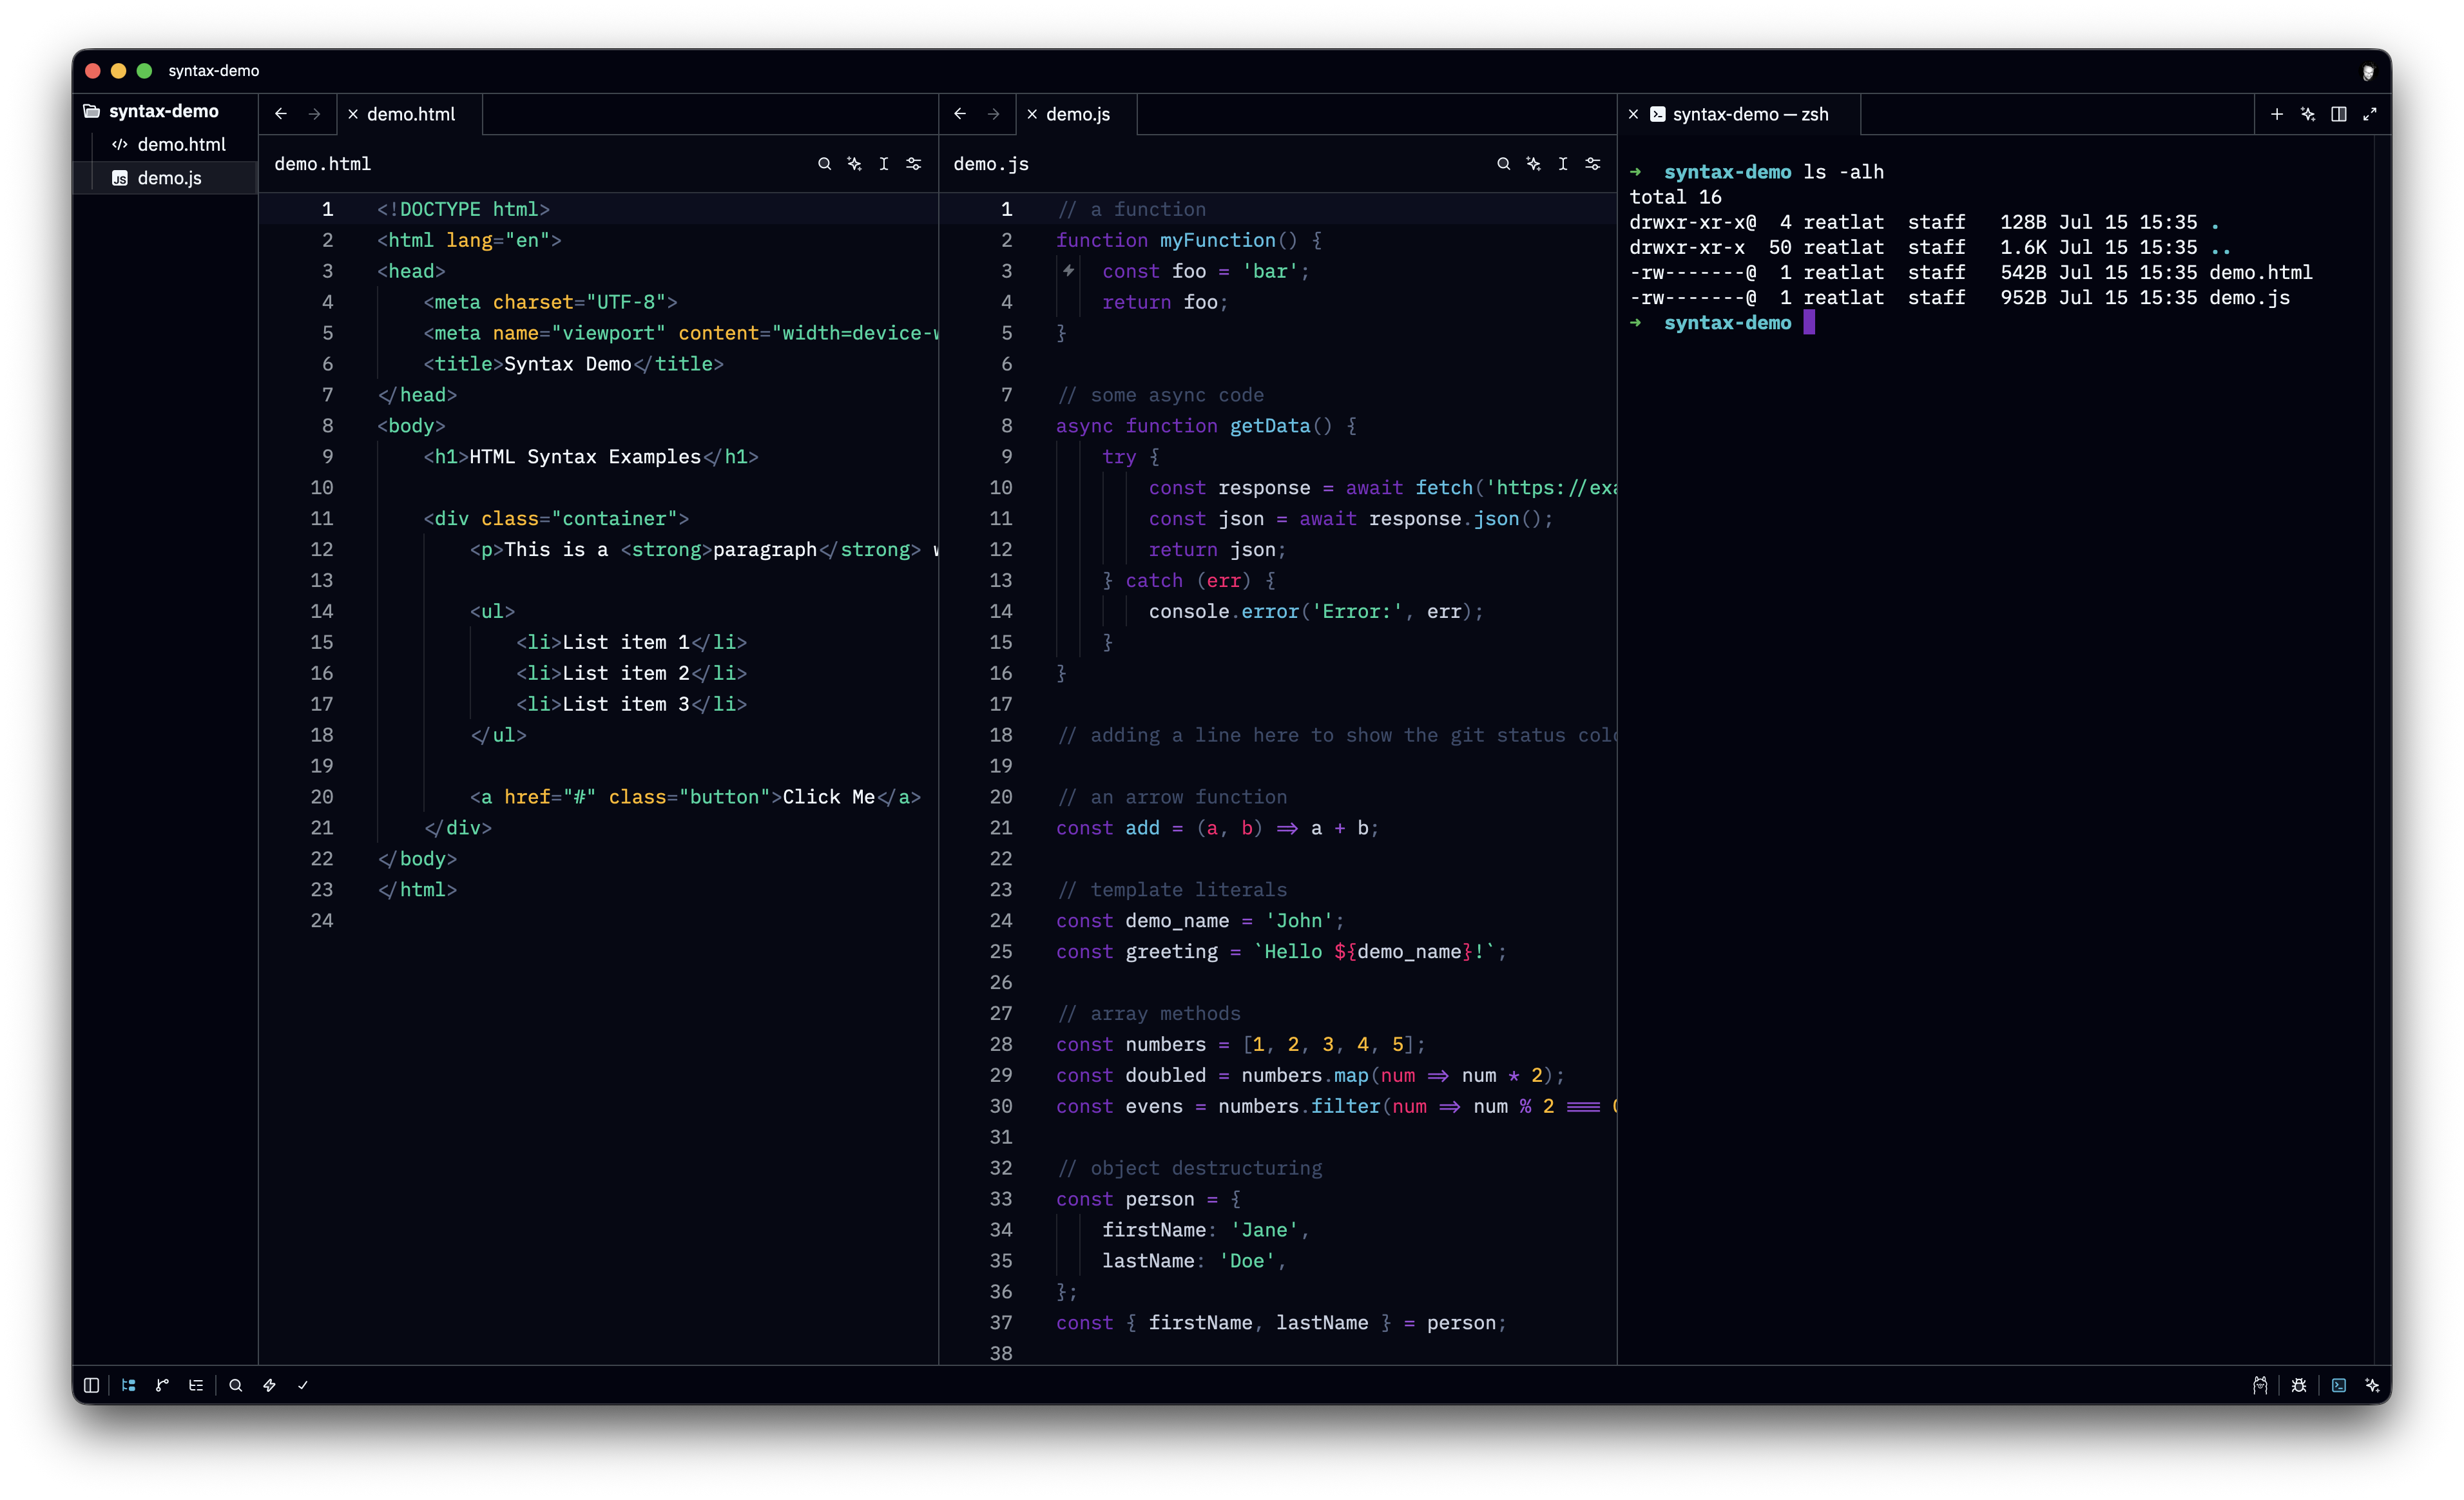Open the Assistant sparkle icon in status bar

pos(2372,1385)
